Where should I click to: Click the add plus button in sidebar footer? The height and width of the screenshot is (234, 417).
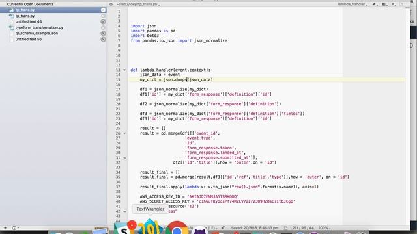click(x=5, y=228)
